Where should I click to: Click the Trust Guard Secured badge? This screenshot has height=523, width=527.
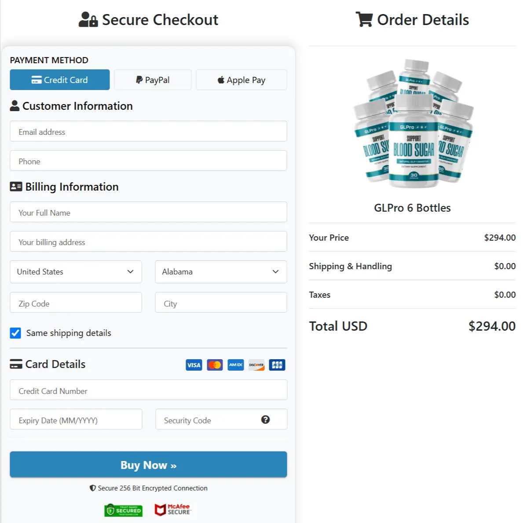point(123,510)
